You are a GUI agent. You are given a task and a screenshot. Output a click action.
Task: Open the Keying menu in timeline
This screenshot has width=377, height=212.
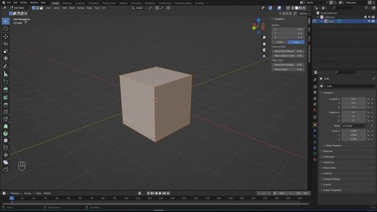click(28, 193)
